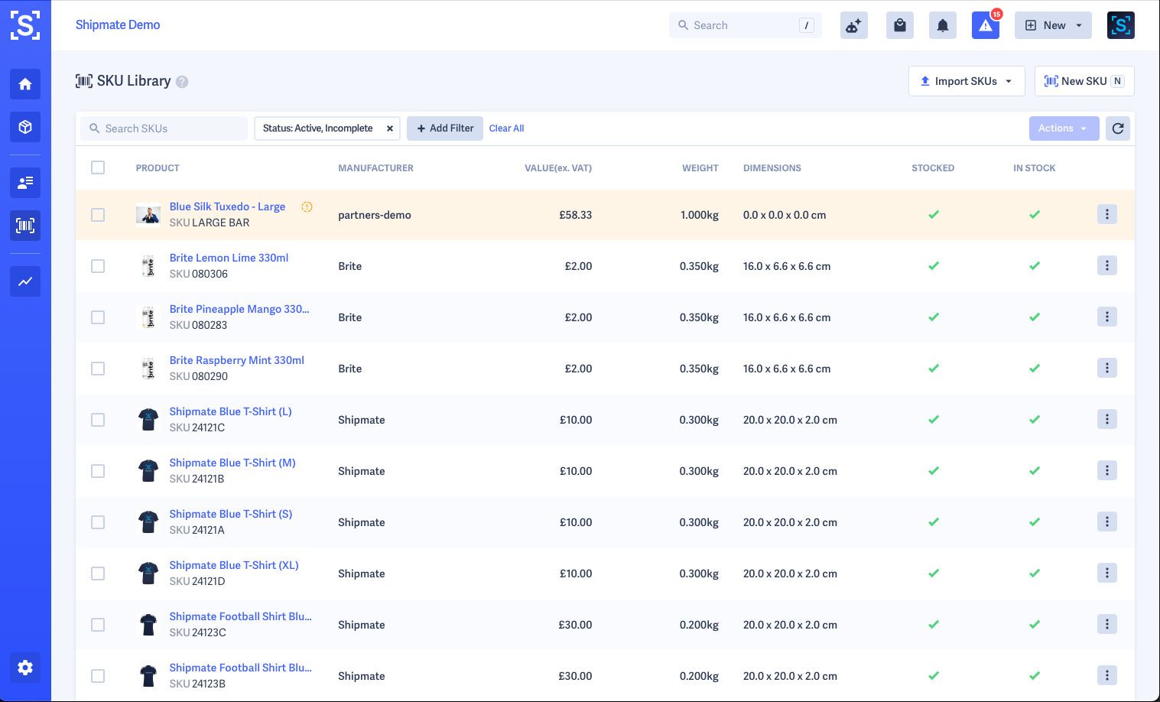Click Shipmate Blue T-Shirt (L) thumbnail
The image size is (1160, 702).
(x=148, y=420)
